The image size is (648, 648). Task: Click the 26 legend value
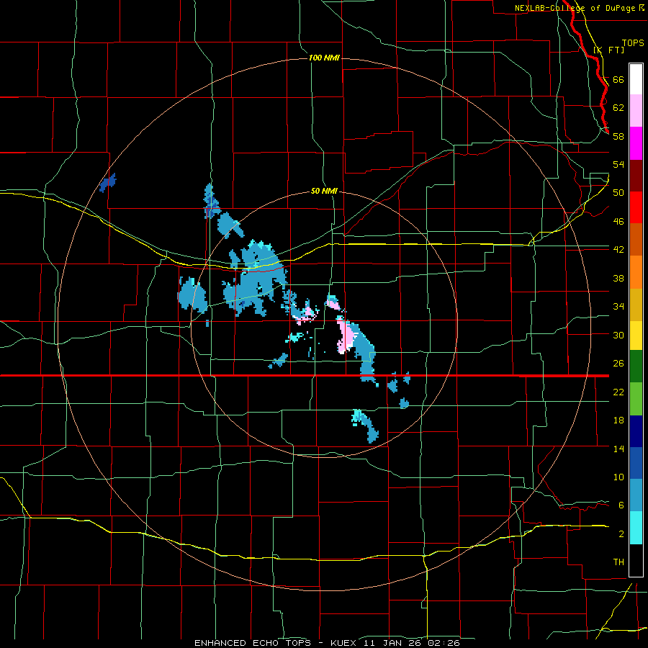(x=618, y=364)
